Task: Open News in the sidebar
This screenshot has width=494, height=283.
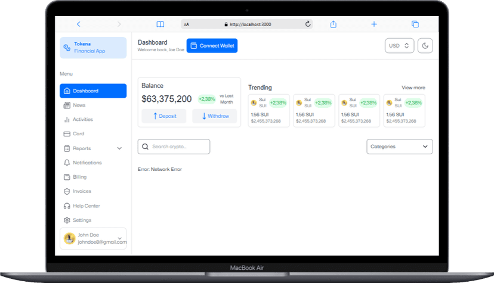Action: coord(93,105)
